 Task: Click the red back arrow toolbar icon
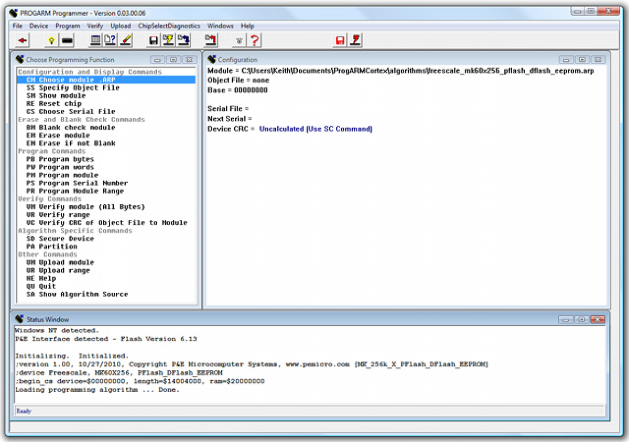tap(22, 40)
